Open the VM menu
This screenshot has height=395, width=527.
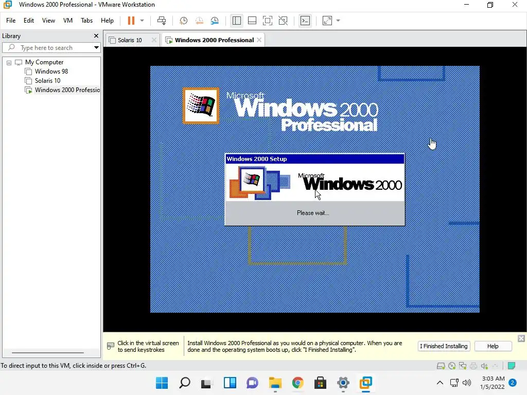pos(67,21)
